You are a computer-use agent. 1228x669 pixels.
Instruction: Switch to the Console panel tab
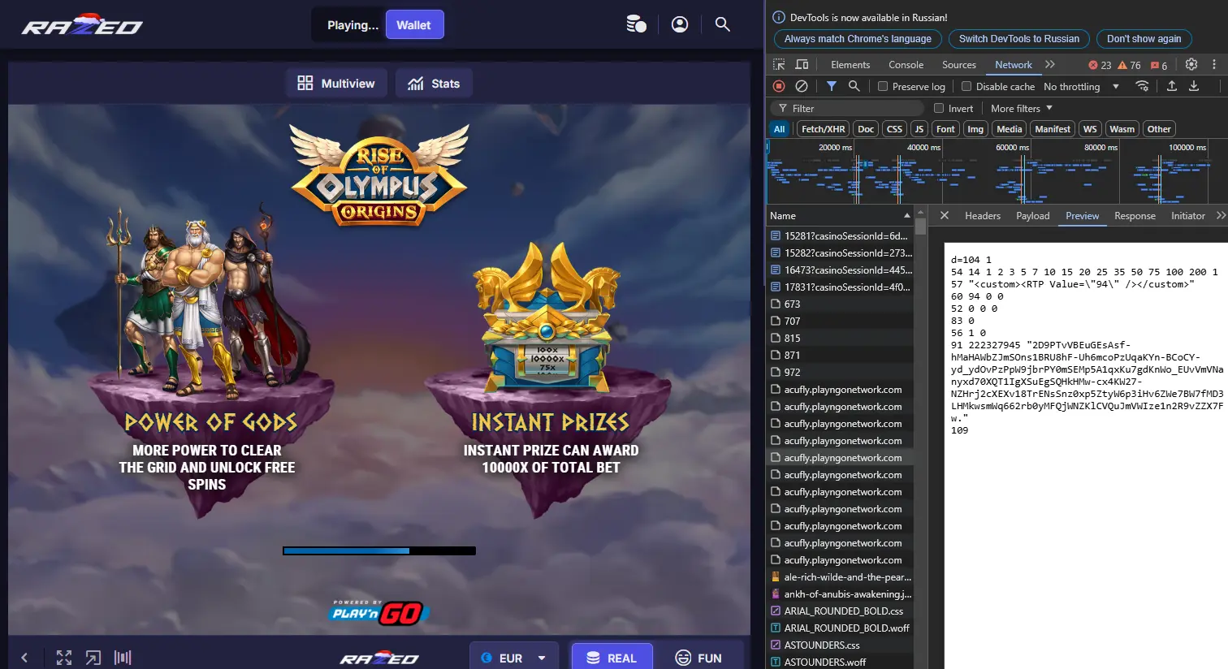click(906, 65)
